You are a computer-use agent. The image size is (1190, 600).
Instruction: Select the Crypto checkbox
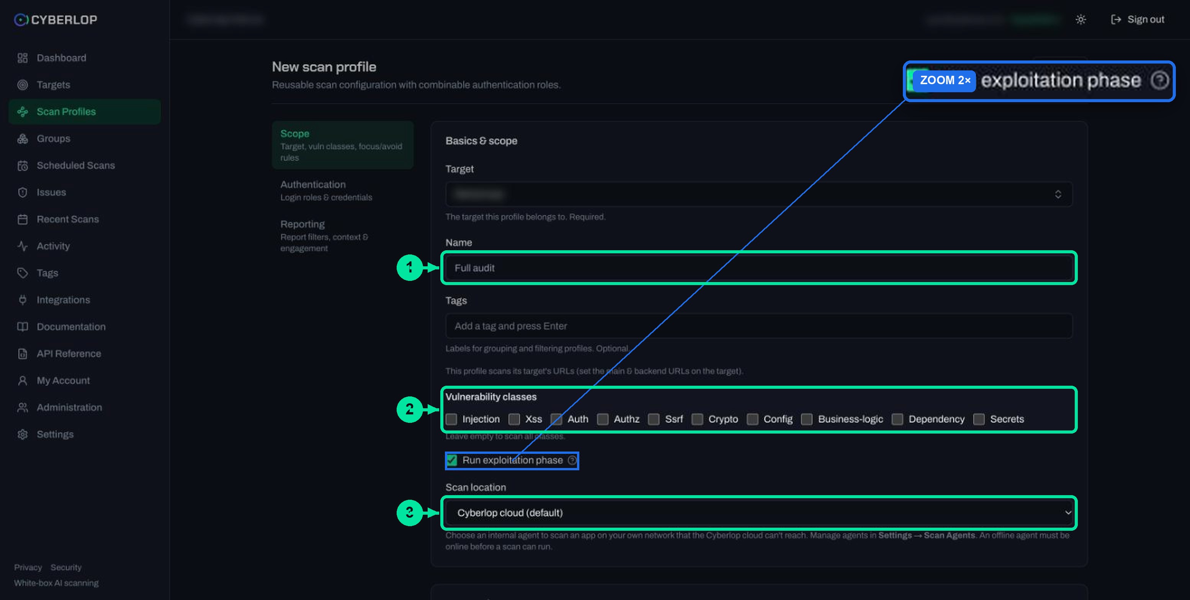tap(698, 419)
